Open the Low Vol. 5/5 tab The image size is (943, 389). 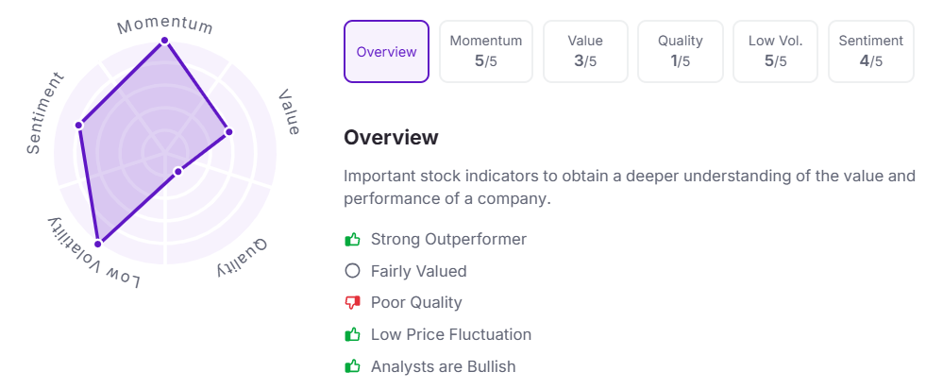click(775, 52)
